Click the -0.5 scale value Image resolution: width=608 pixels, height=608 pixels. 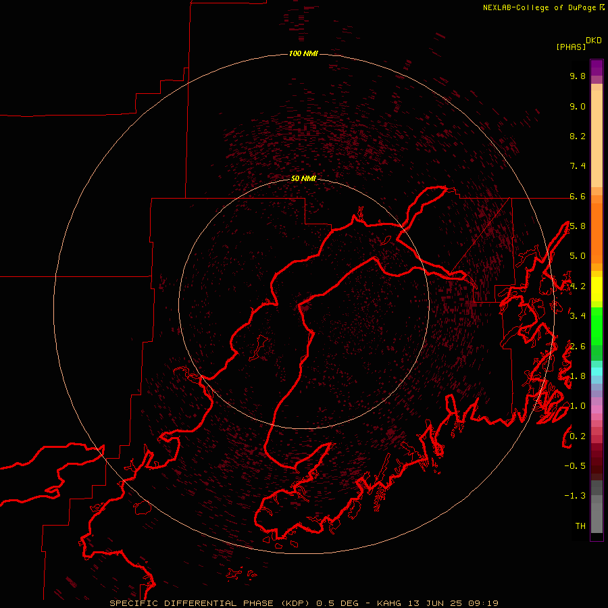tap(575, 466)
